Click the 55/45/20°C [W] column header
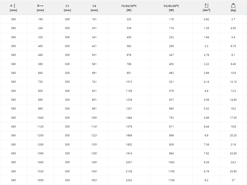 click(171, 8)
